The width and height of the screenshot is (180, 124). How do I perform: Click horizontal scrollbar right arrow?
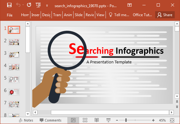pos(172,112)
